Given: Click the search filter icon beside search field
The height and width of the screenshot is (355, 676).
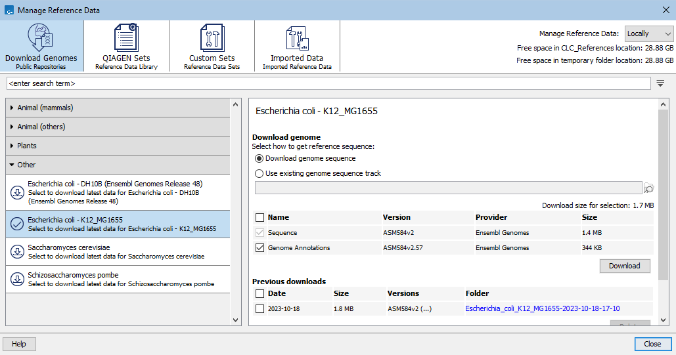Looking at the screenshot, I should click(x=661, y=83).
